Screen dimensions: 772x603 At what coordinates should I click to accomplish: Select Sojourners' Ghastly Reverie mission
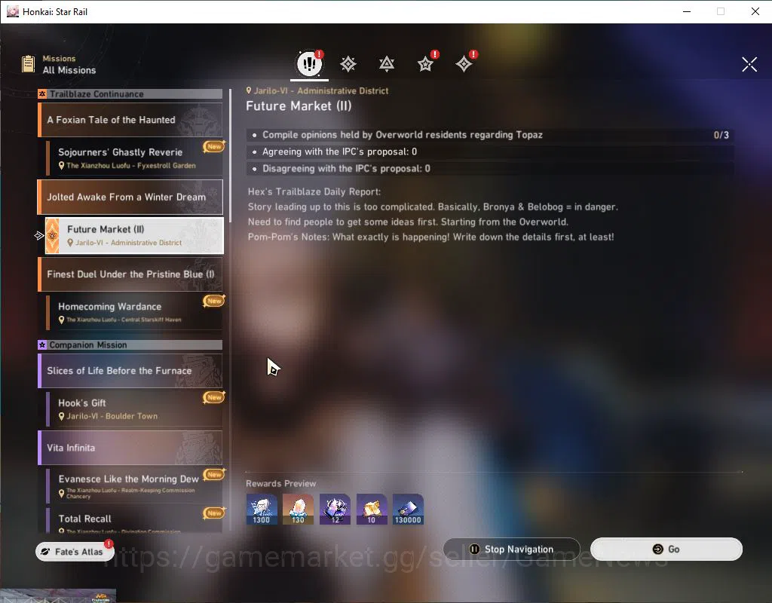coord(134,158)
